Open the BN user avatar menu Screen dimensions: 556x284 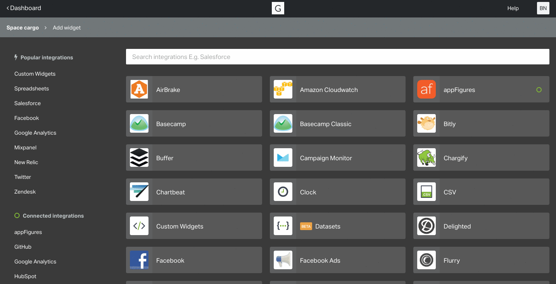[x=543, y=8]
